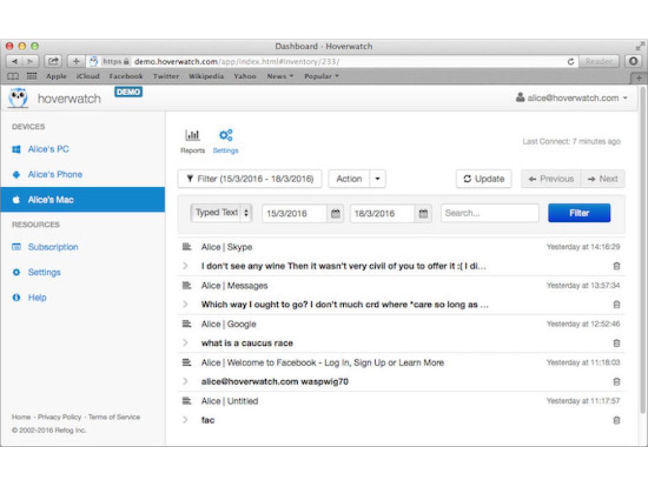Image resolution: width=648 pixels, height=486 pixels.
Task: Delete the 'fac' Untitled entry
Action: [x=617, y=420]
